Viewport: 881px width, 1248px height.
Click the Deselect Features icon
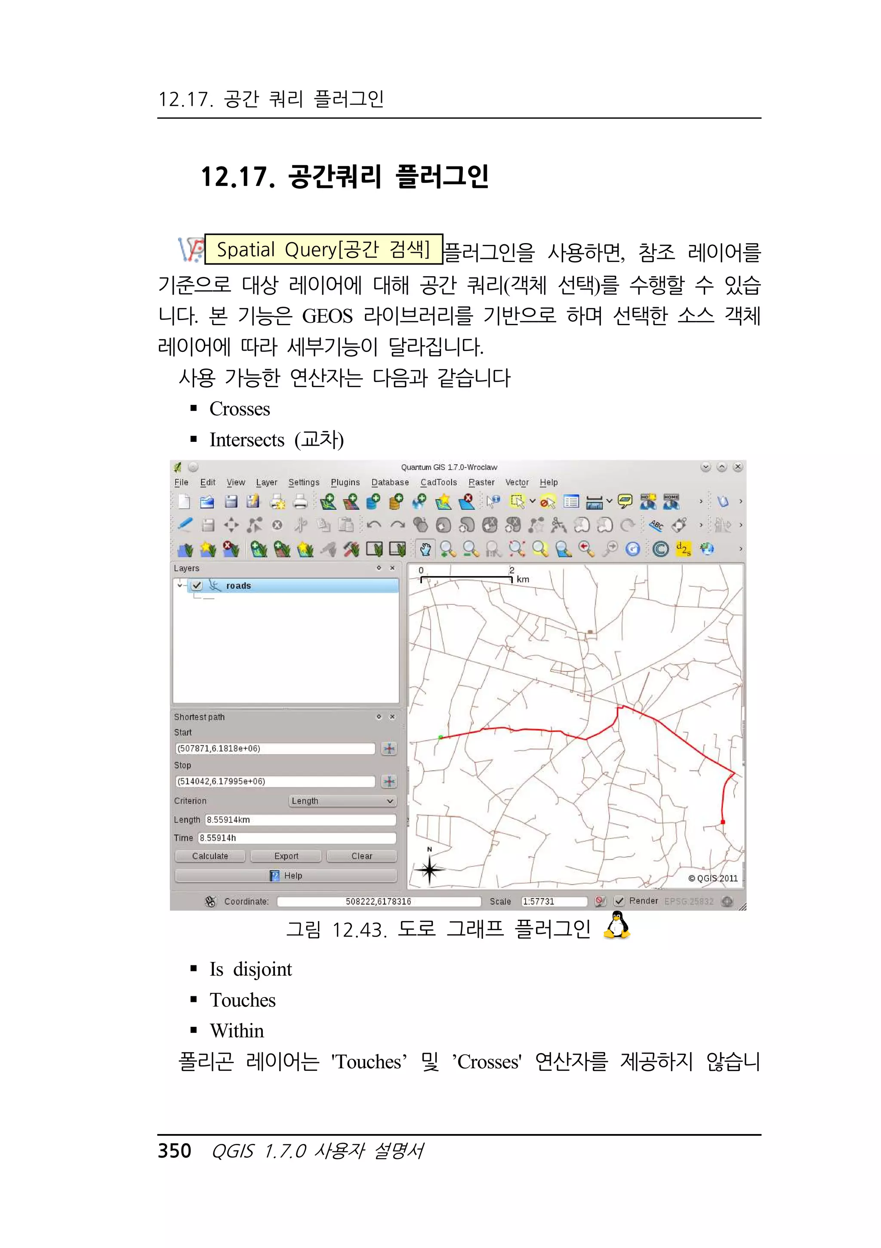click(x=548, y=502)
